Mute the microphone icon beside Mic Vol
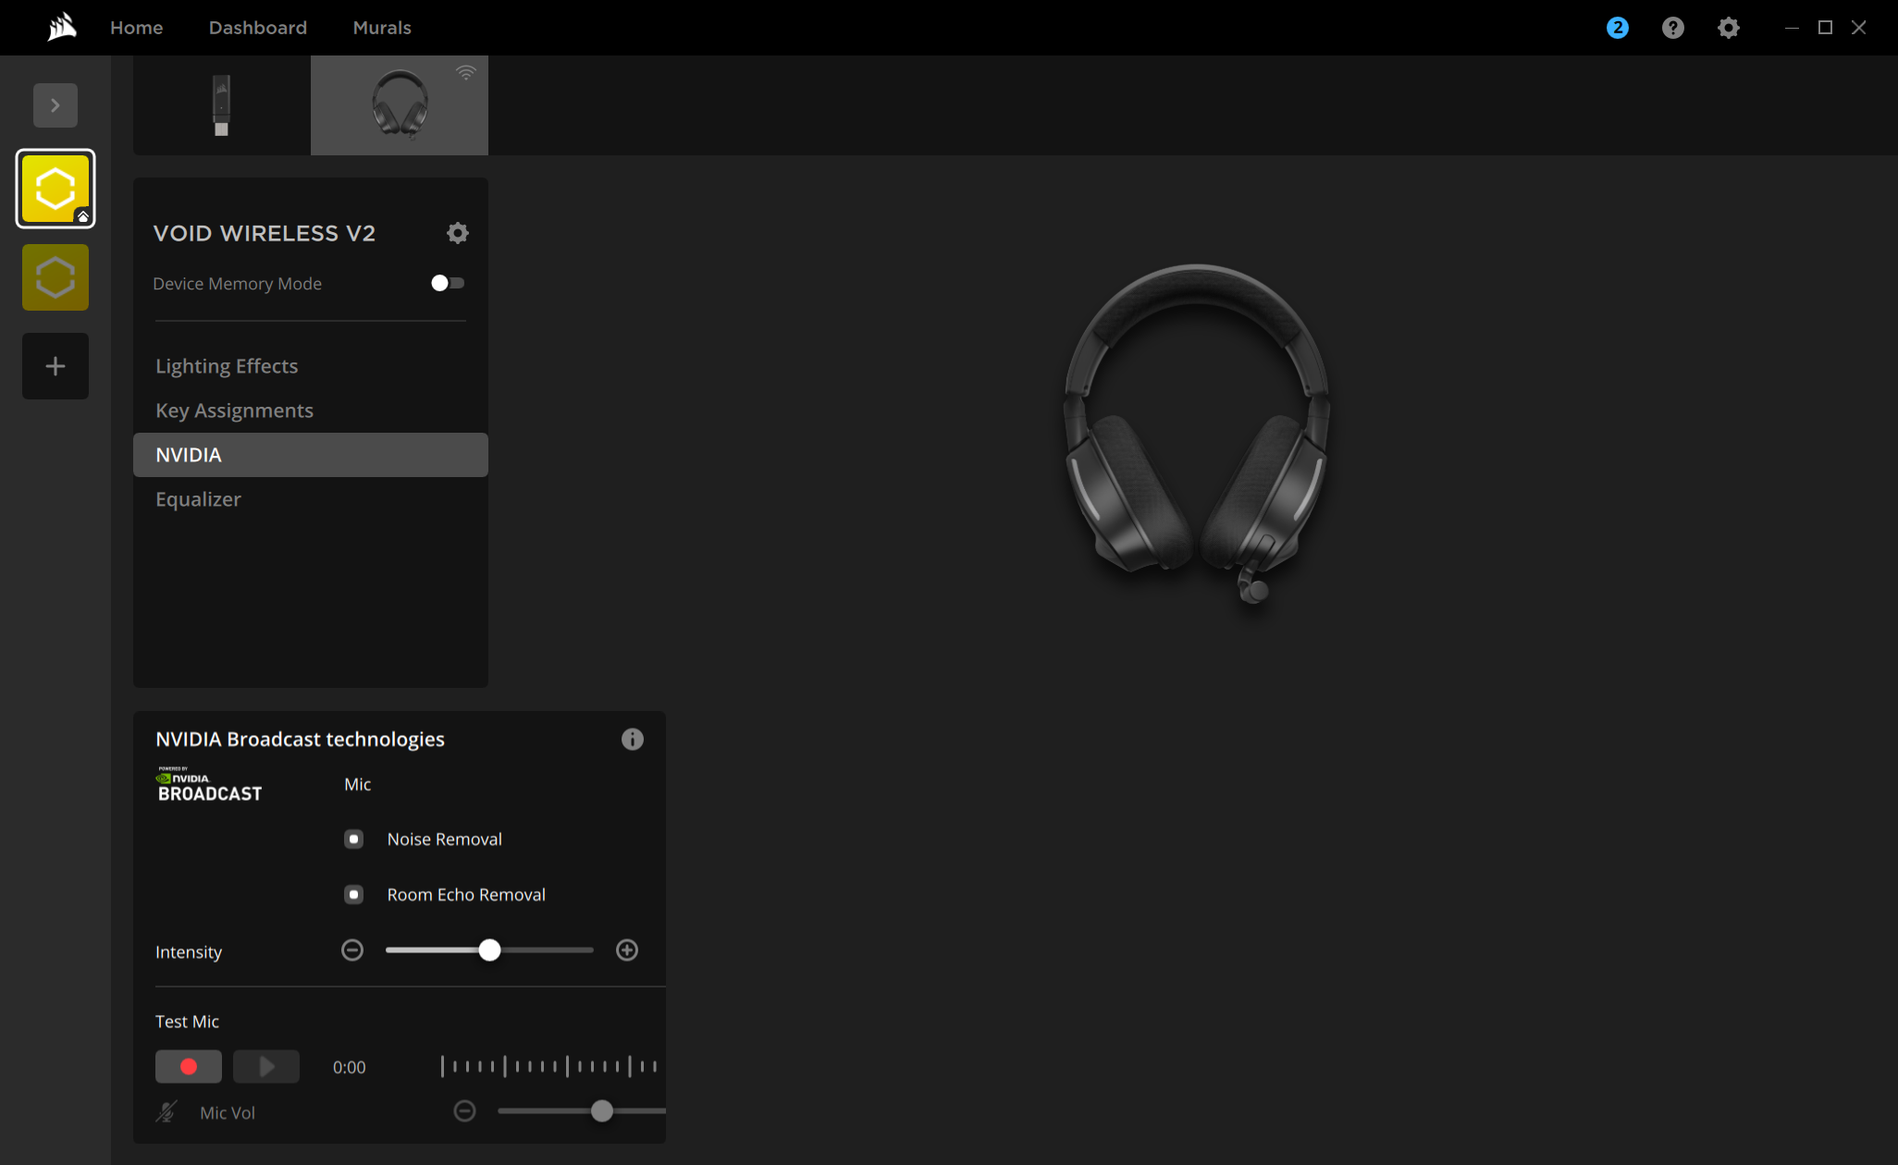 click(166, 1111)
